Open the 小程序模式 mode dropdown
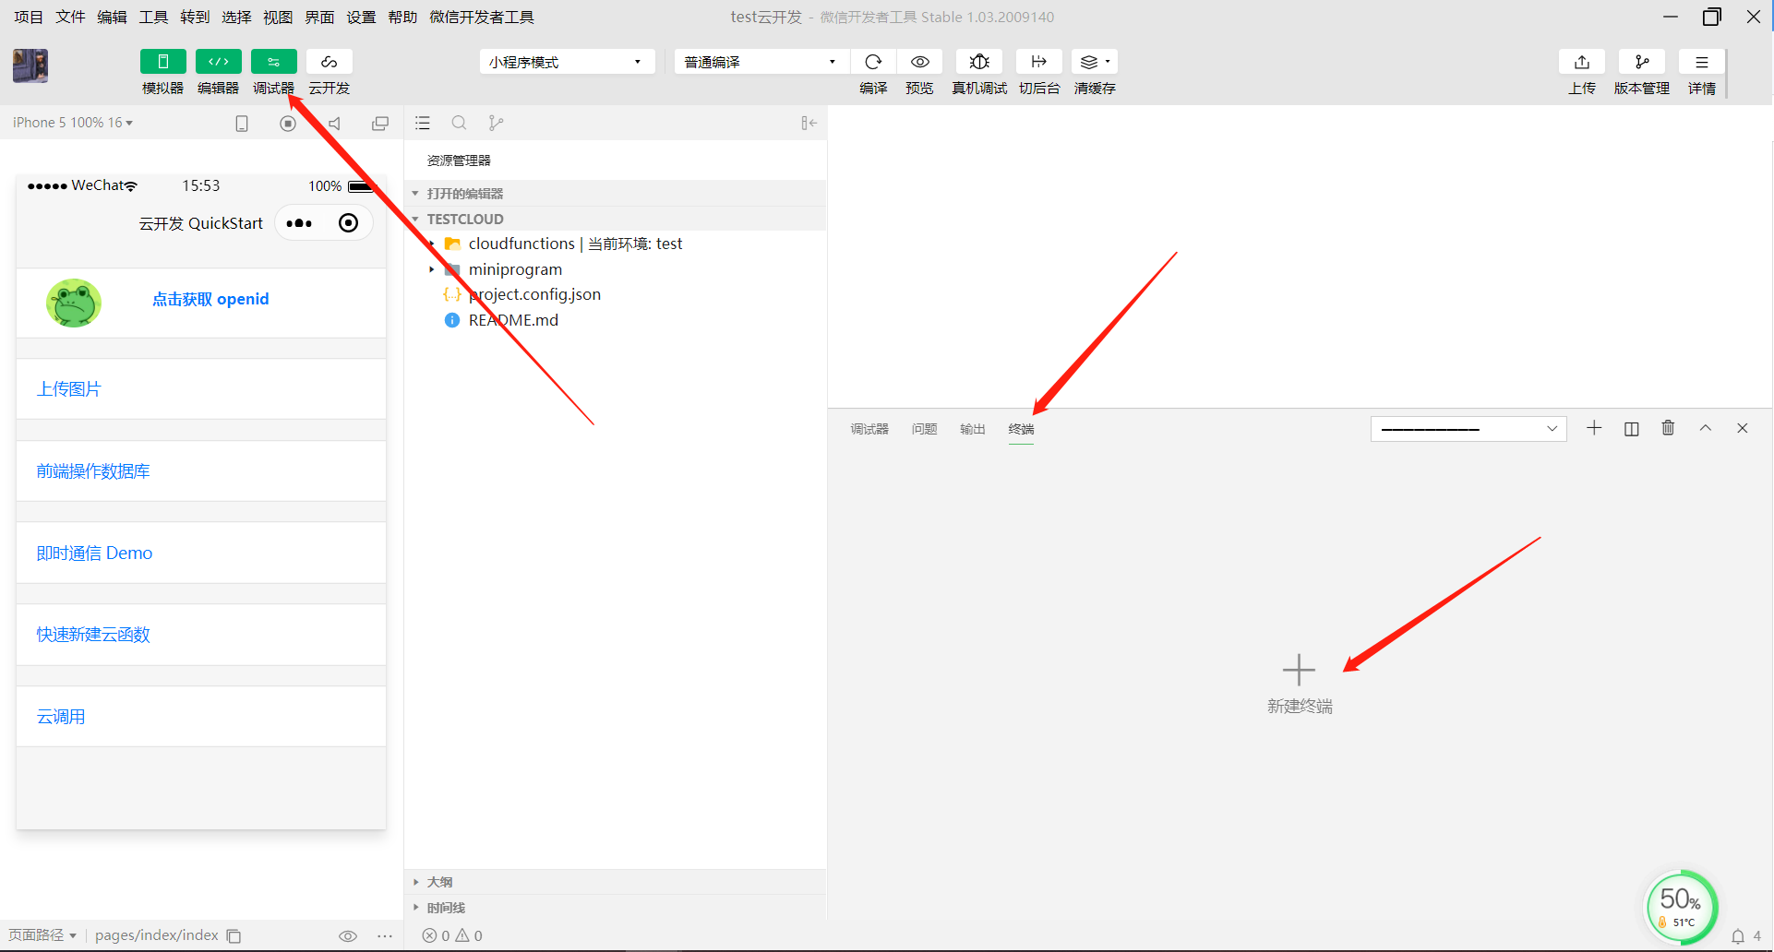Viewport: 1774px width, 952px height. 567,62
